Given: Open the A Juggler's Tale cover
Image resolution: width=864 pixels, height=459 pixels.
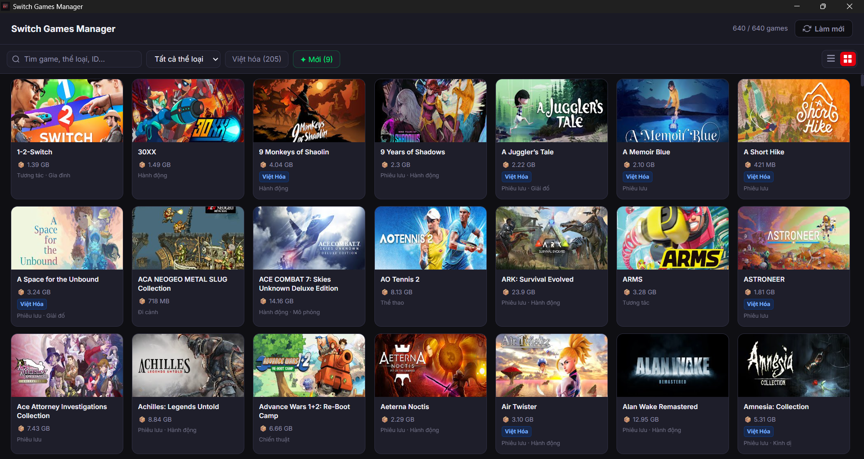Looking at the screenshot, I should (x=552, y=111).
